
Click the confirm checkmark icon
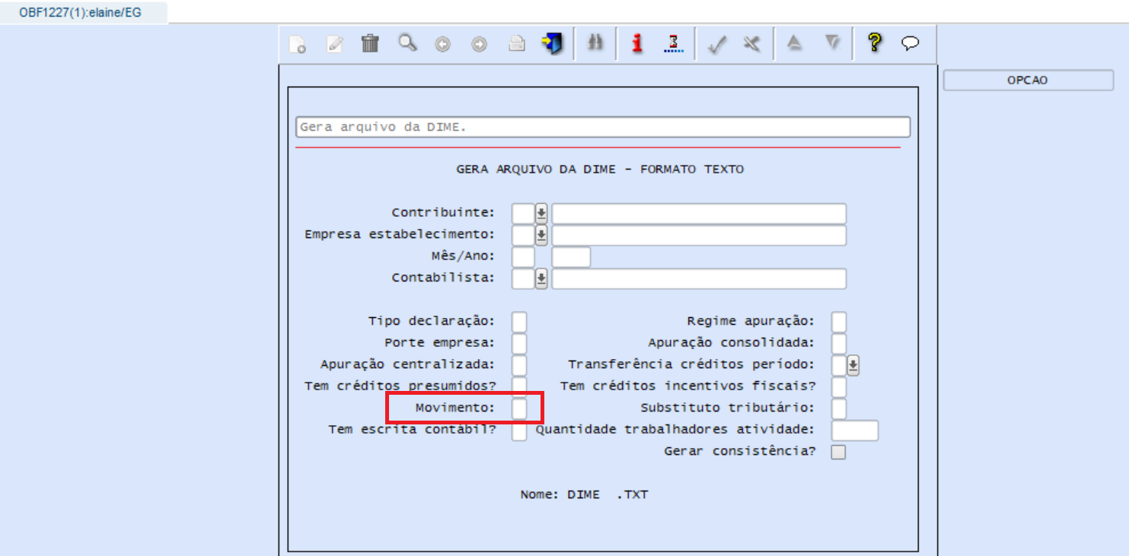(716, 45)
